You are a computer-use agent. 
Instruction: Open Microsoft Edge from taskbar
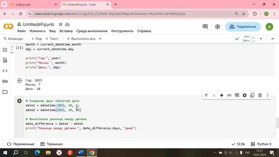[x=37, y=153]
